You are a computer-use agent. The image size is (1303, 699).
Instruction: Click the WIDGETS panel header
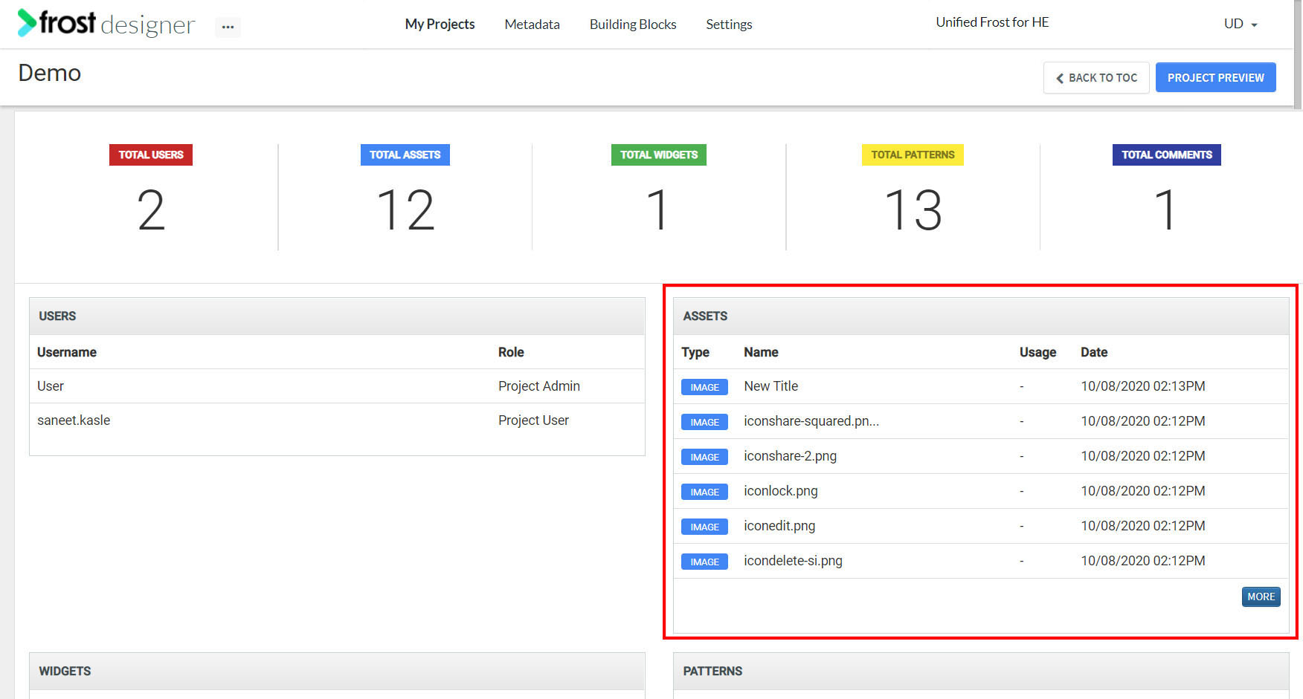click(x=337, y=671)
